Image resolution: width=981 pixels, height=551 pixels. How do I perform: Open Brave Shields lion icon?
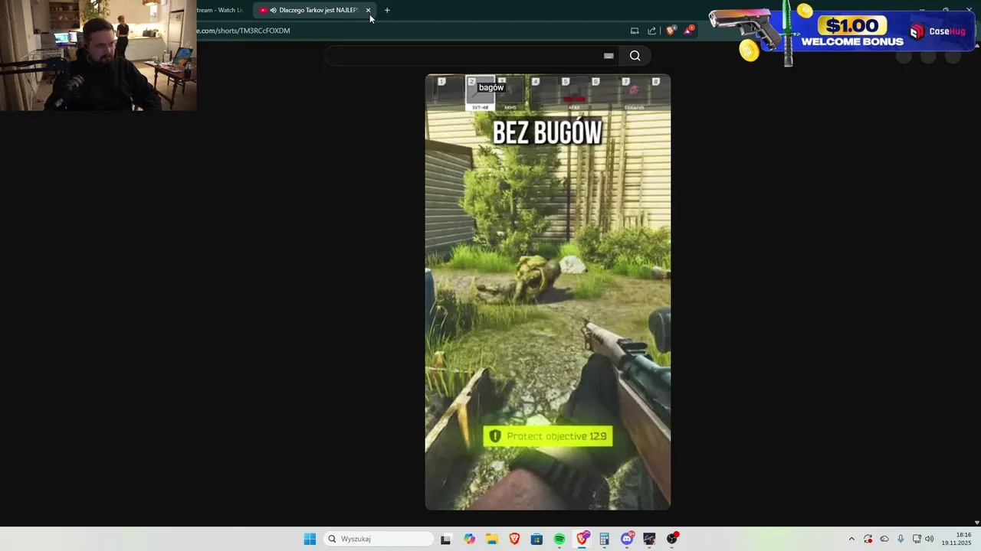click(671, 31)
